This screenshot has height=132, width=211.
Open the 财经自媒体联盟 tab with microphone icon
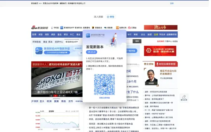tap(166, 64)
